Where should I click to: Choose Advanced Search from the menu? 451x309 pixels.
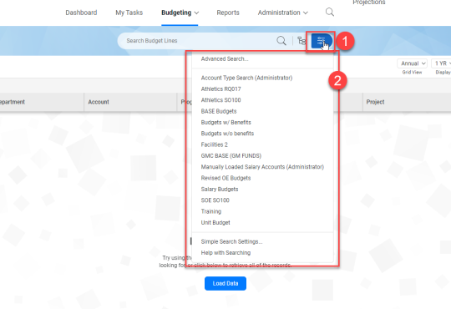click(225, 58)
